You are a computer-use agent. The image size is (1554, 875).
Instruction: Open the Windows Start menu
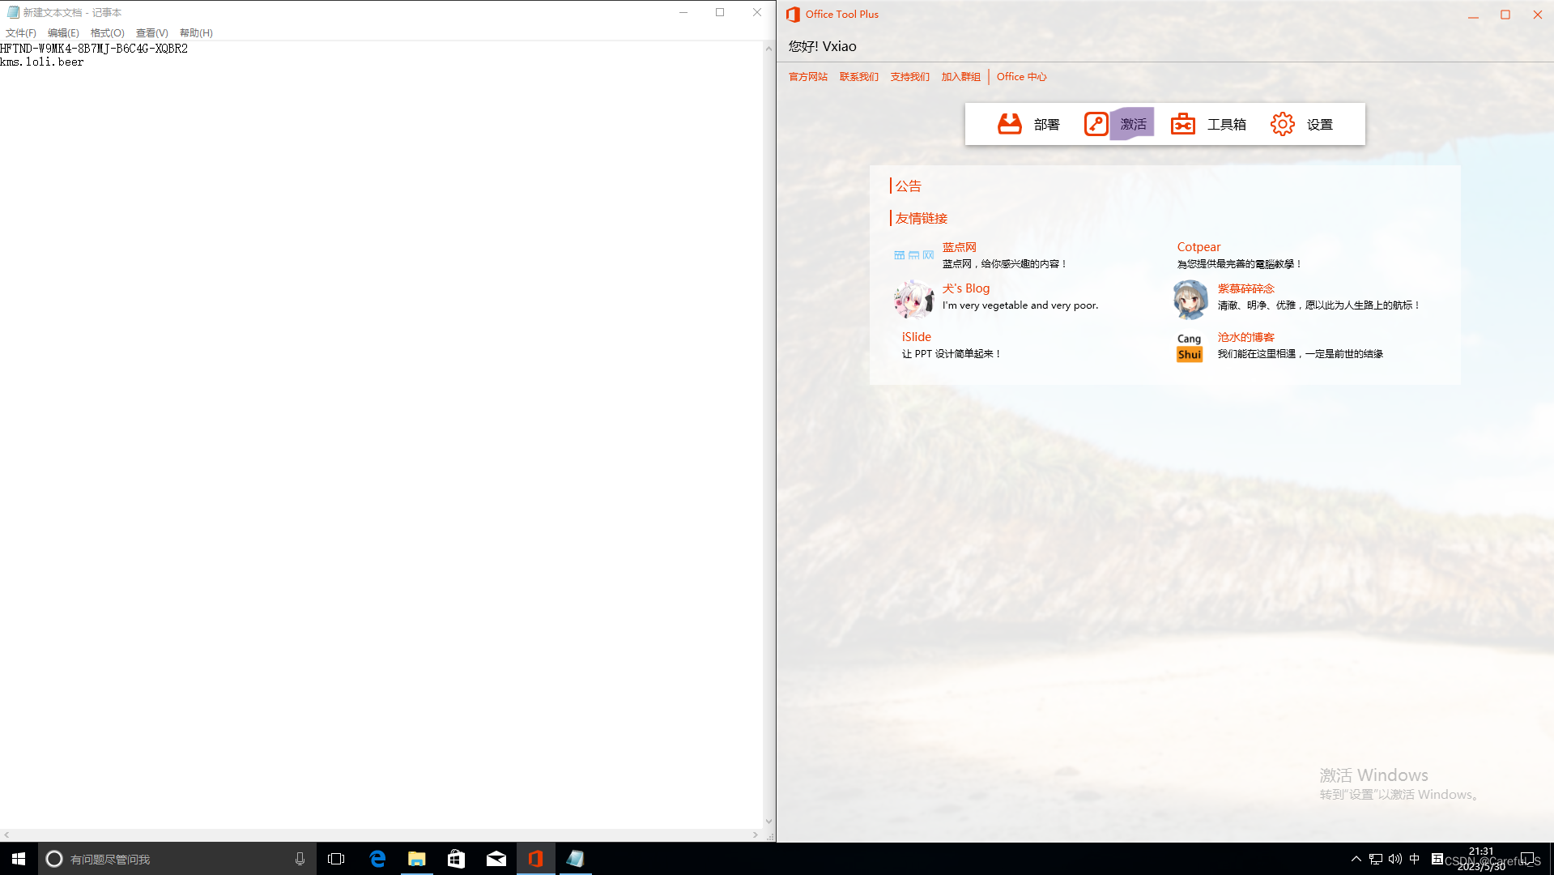click(19, 859)
